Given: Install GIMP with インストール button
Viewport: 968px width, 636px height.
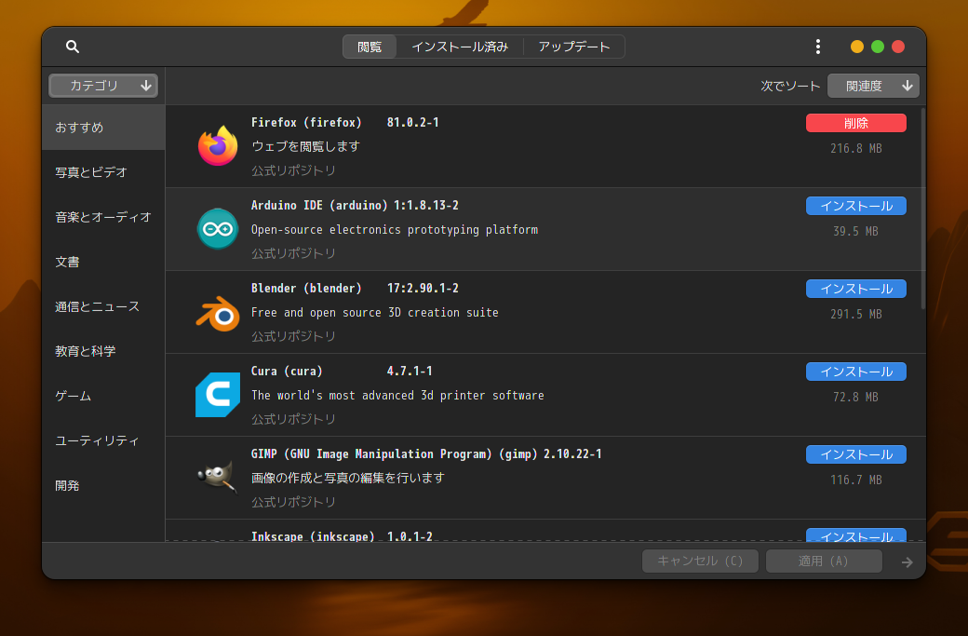Looking at the screenshot, I should 855,453.
